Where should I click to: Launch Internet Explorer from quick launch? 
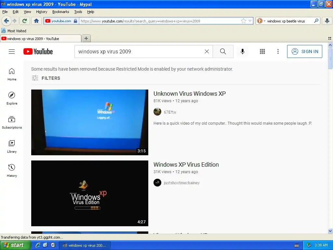[38, 245]
